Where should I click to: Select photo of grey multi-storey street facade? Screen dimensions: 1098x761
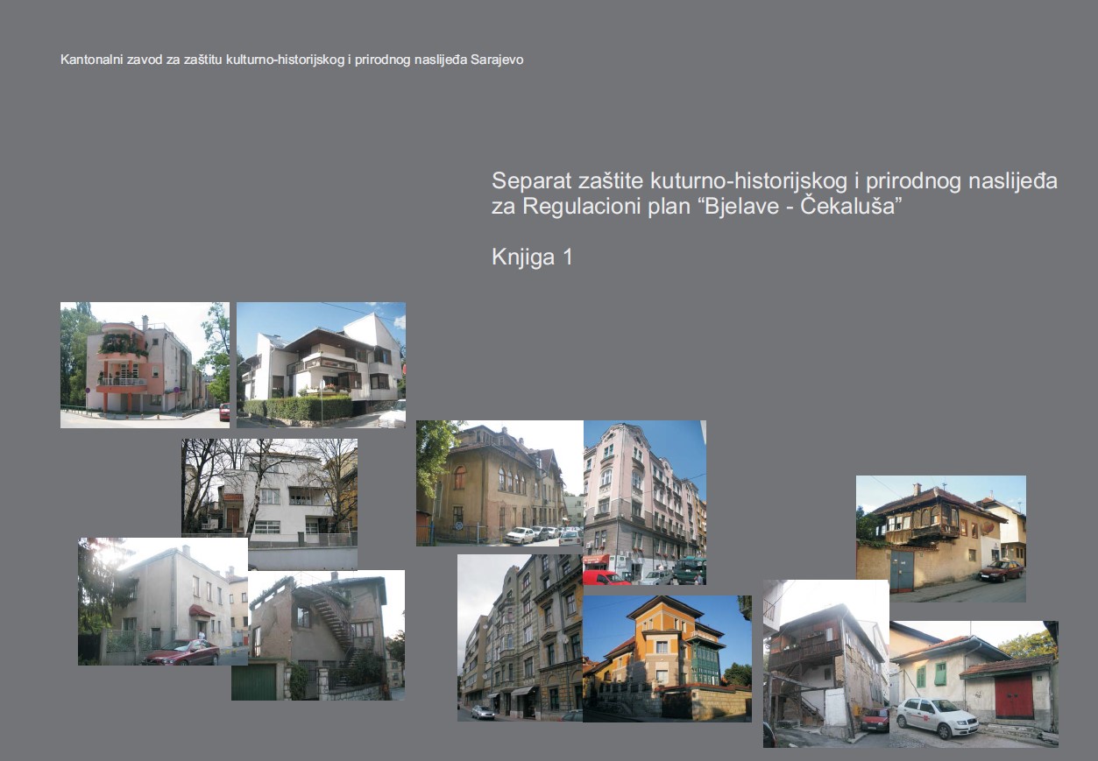(520, 638)
